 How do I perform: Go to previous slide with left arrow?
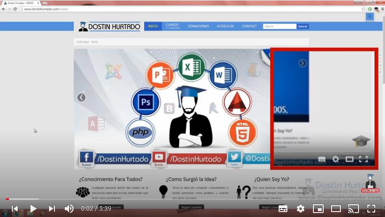(x=81, y=97)
